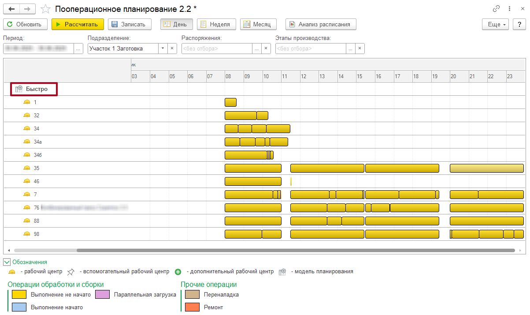Collapse the Обозначения legend section

[x=7, y=262]
